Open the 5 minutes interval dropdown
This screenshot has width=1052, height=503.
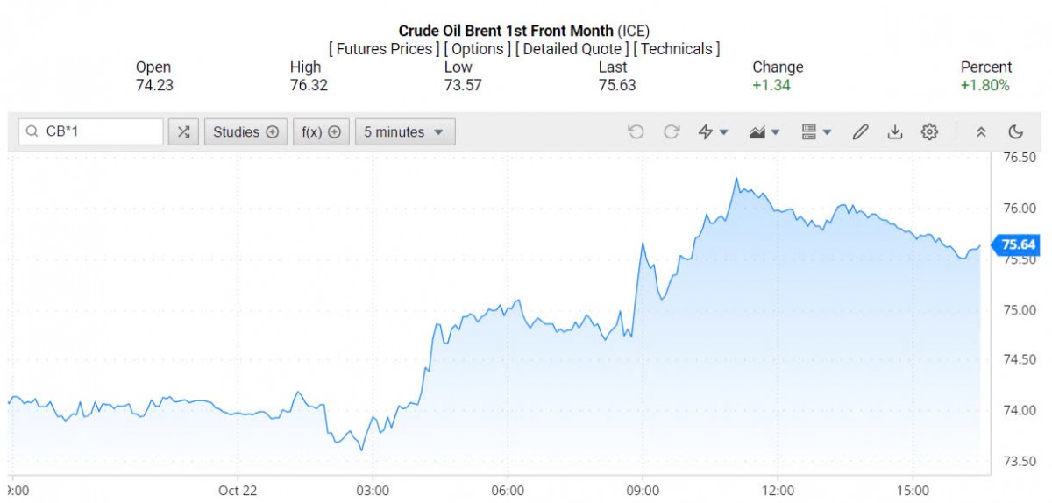tap(405, 132)
